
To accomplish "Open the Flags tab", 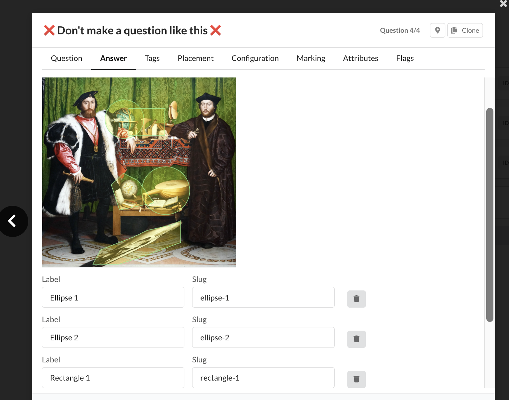I will 404,58.
